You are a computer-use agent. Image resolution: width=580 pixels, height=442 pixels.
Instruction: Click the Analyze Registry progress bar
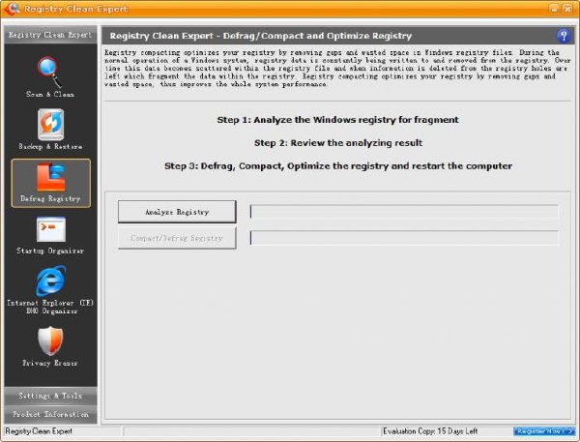tap(404, 212)
